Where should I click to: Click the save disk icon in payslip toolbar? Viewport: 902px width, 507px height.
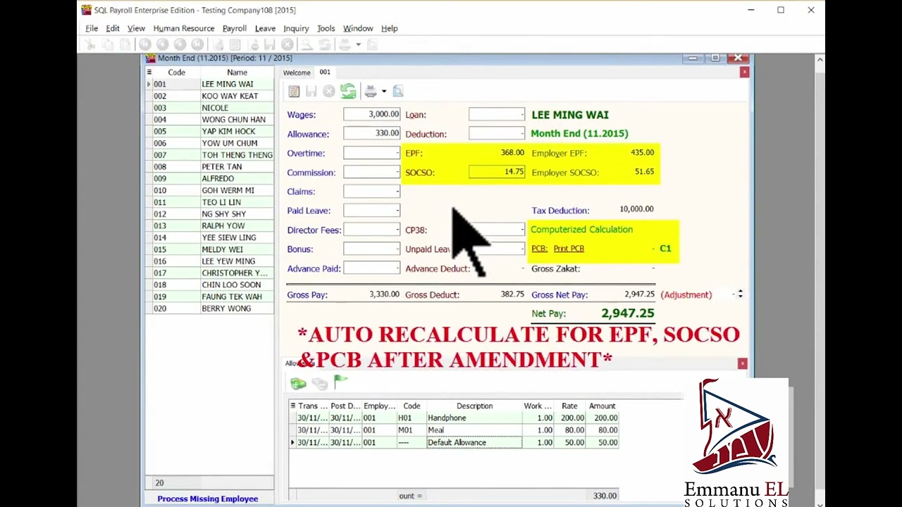click(311, 92)
